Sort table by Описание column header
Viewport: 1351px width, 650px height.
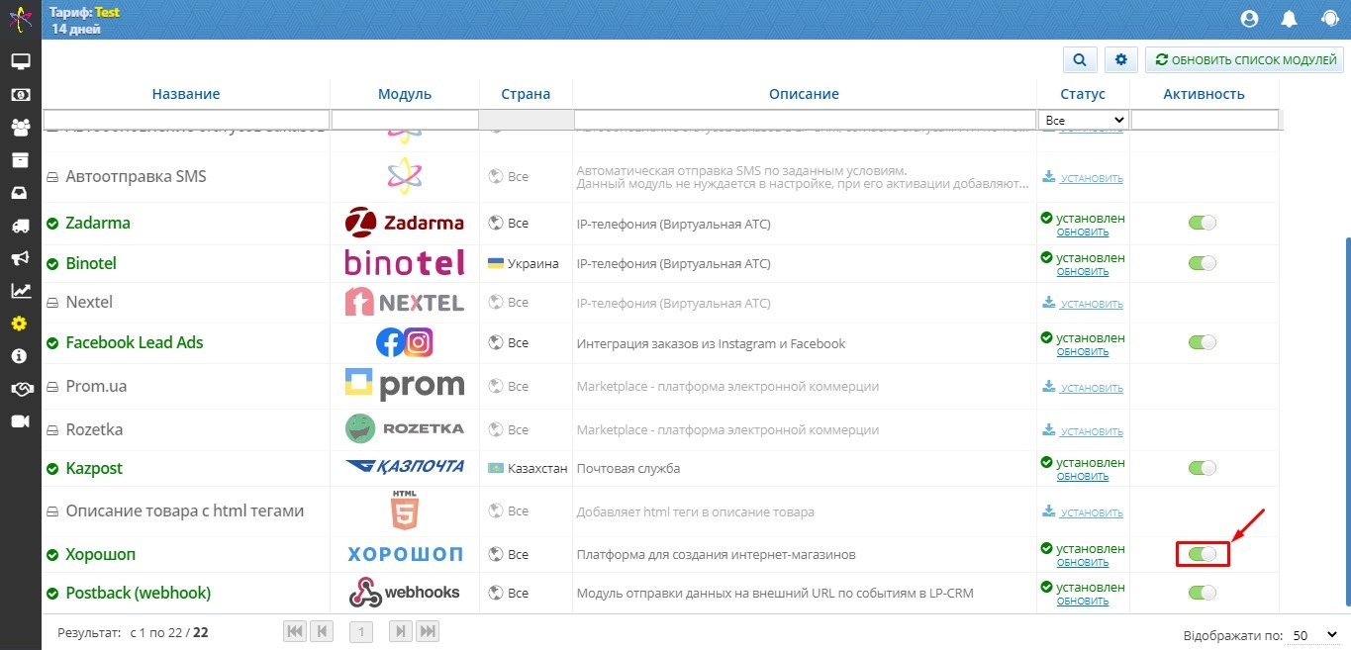pos(804,94)
